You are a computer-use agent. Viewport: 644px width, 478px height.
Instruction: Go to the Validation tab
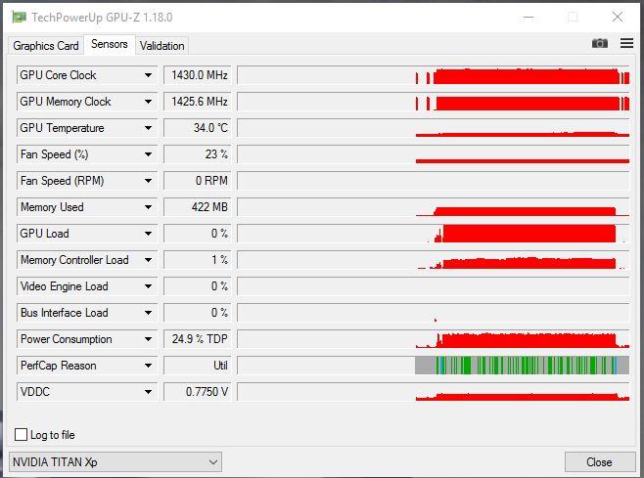(x=161, y=46)
